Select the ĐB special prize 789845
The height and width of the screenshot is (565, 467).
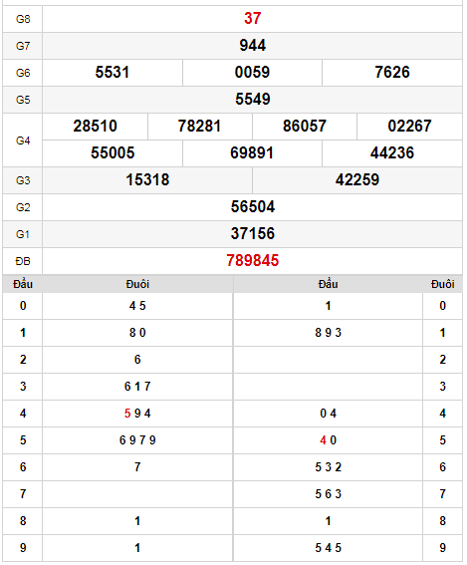[252, 260]
